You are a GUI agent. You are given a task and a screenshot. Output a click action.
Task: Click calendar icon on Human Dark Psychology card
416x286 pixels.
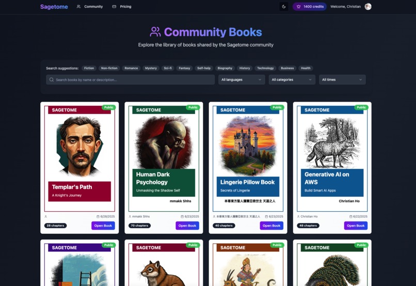182,216
